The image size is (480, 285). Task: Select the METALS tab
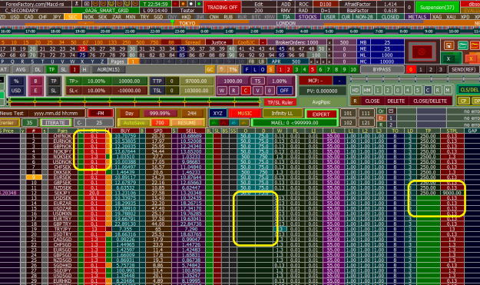pyautogui.click(x=417, y=17)
